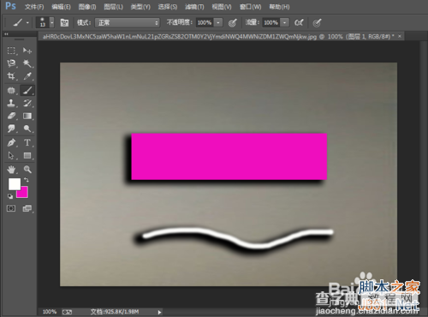Toggle pressure for opacity button
The image size is (428, 317).
233,22
